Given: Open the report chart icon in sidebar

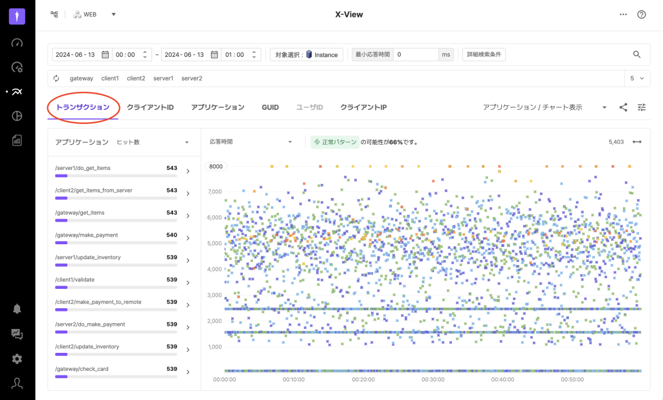Looking at the screenshot, I should (17, 140).
